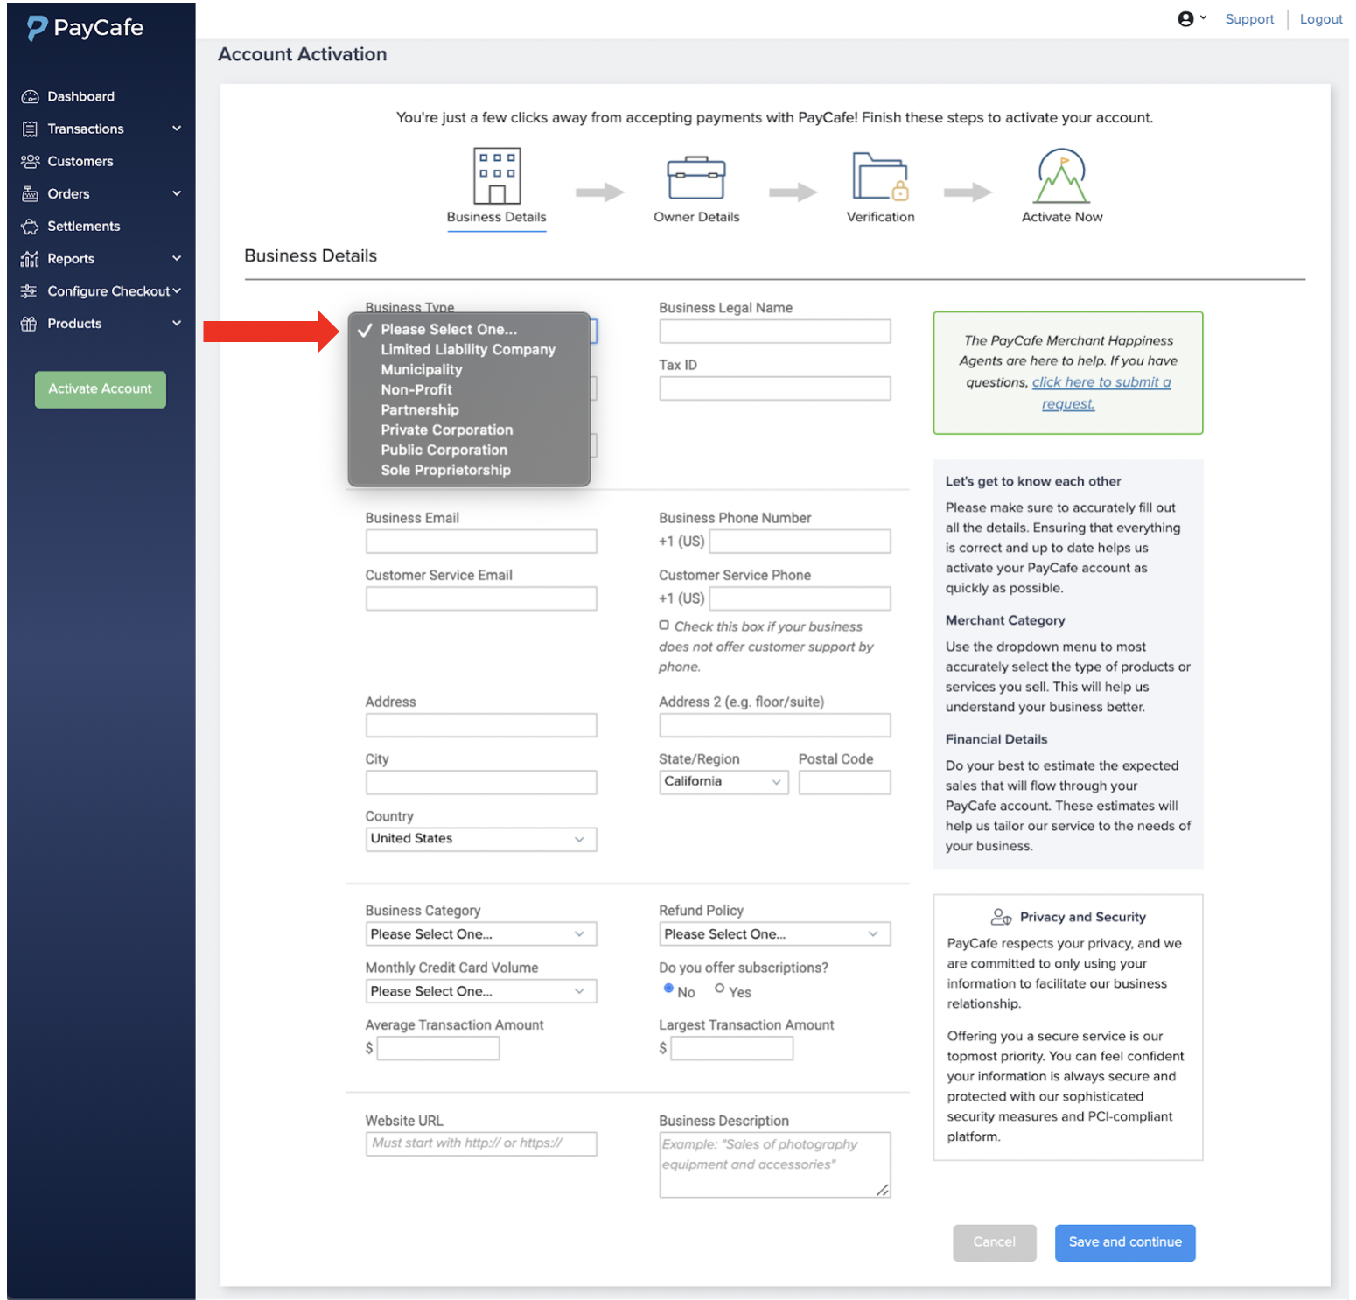This screenshot has width=1356, height=1300.
Task: Select No for offering subscriptions
Action: coord(668,989)
